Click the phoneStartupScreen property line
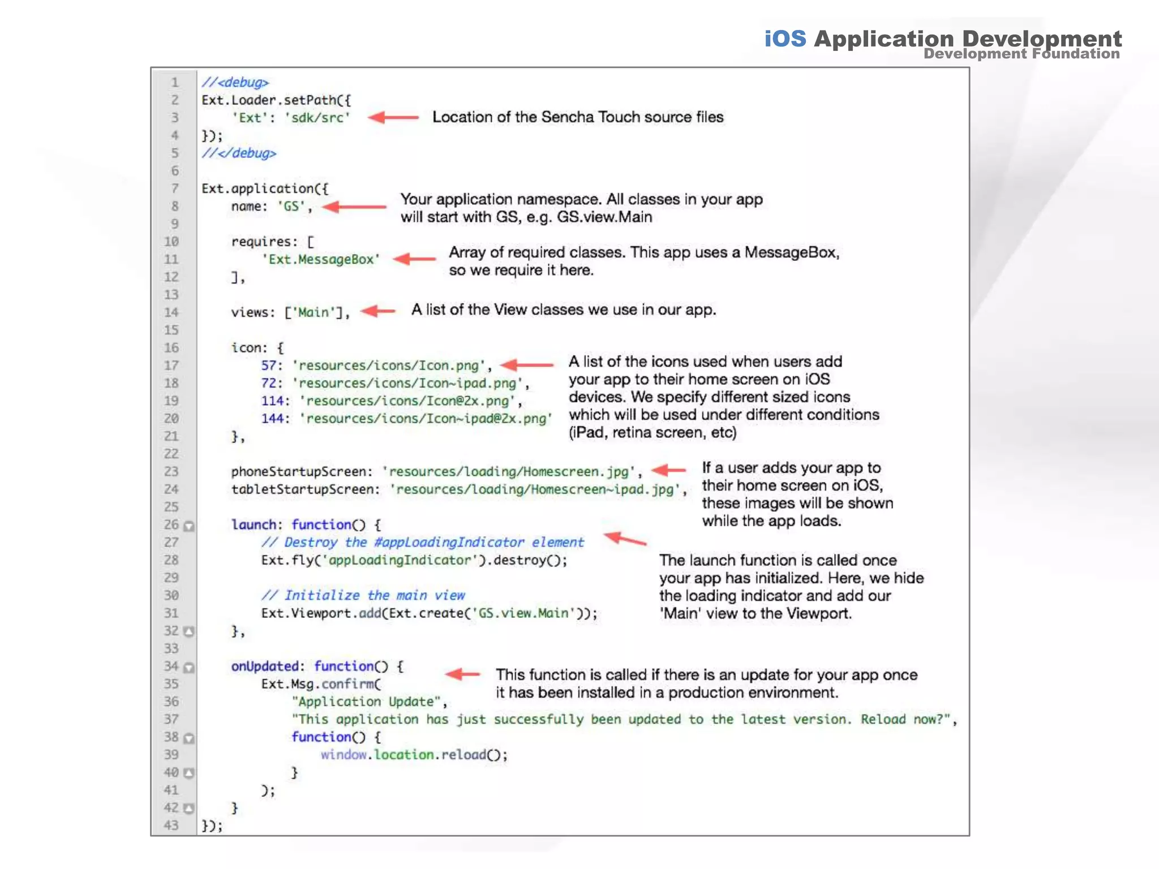This screenshot has height=869, width=1159. pos(436,471)
